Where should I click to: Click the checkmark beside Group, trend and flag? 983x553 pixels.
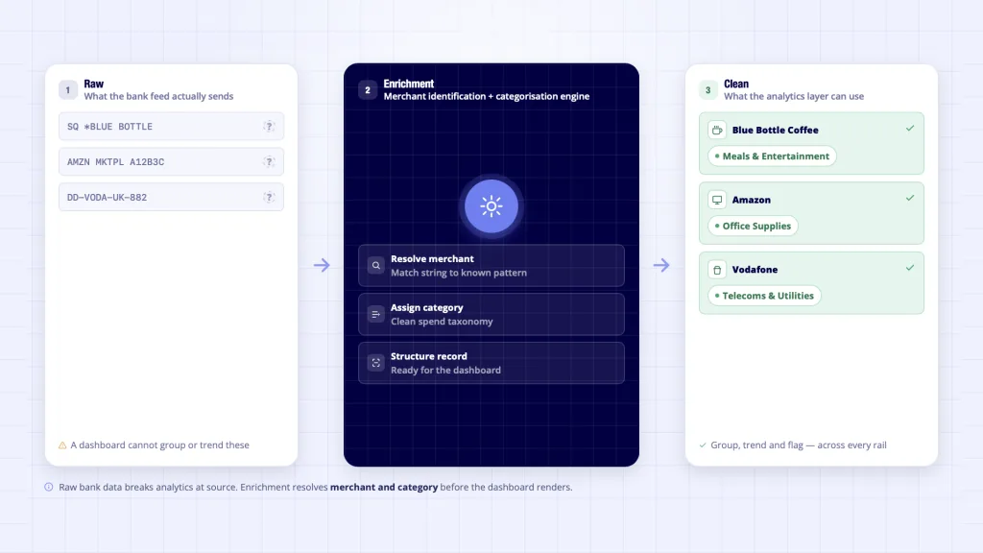point(703,445)
